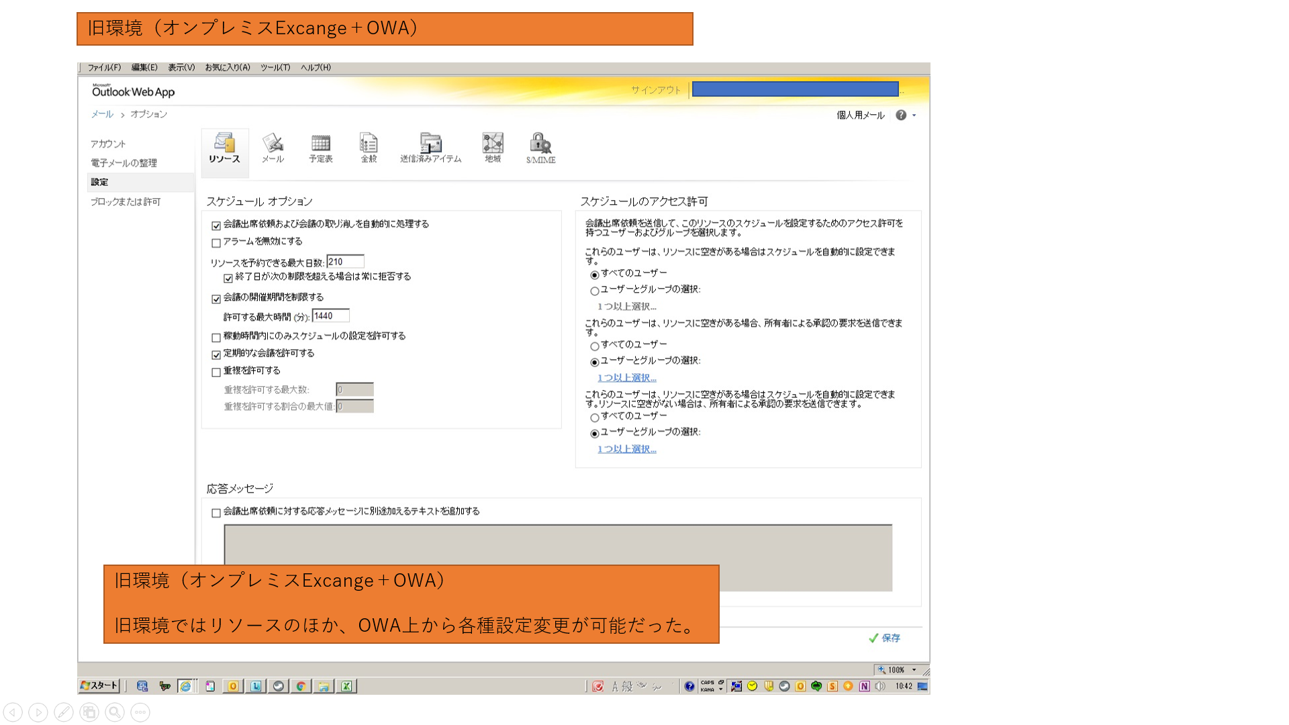This screenshot has height=725, width=1289.
Task: Click the 個人用メール label
Action: 861,115
